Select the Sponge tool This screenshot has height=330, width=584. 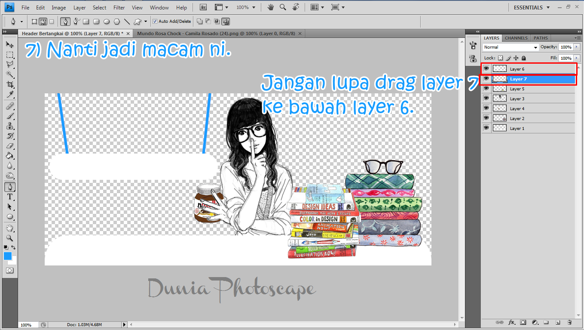(x=10, y=176)
